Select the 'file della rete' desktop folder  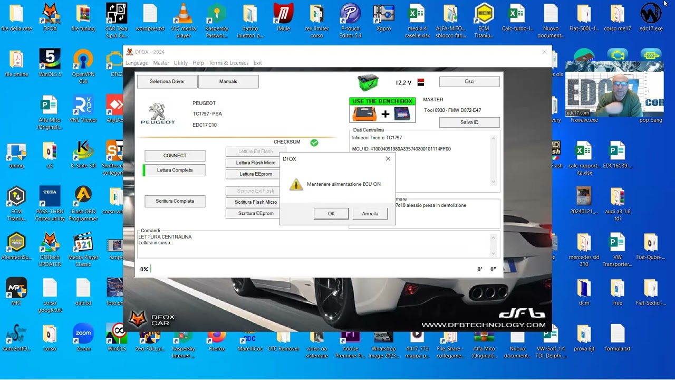[x=16, y=17]
